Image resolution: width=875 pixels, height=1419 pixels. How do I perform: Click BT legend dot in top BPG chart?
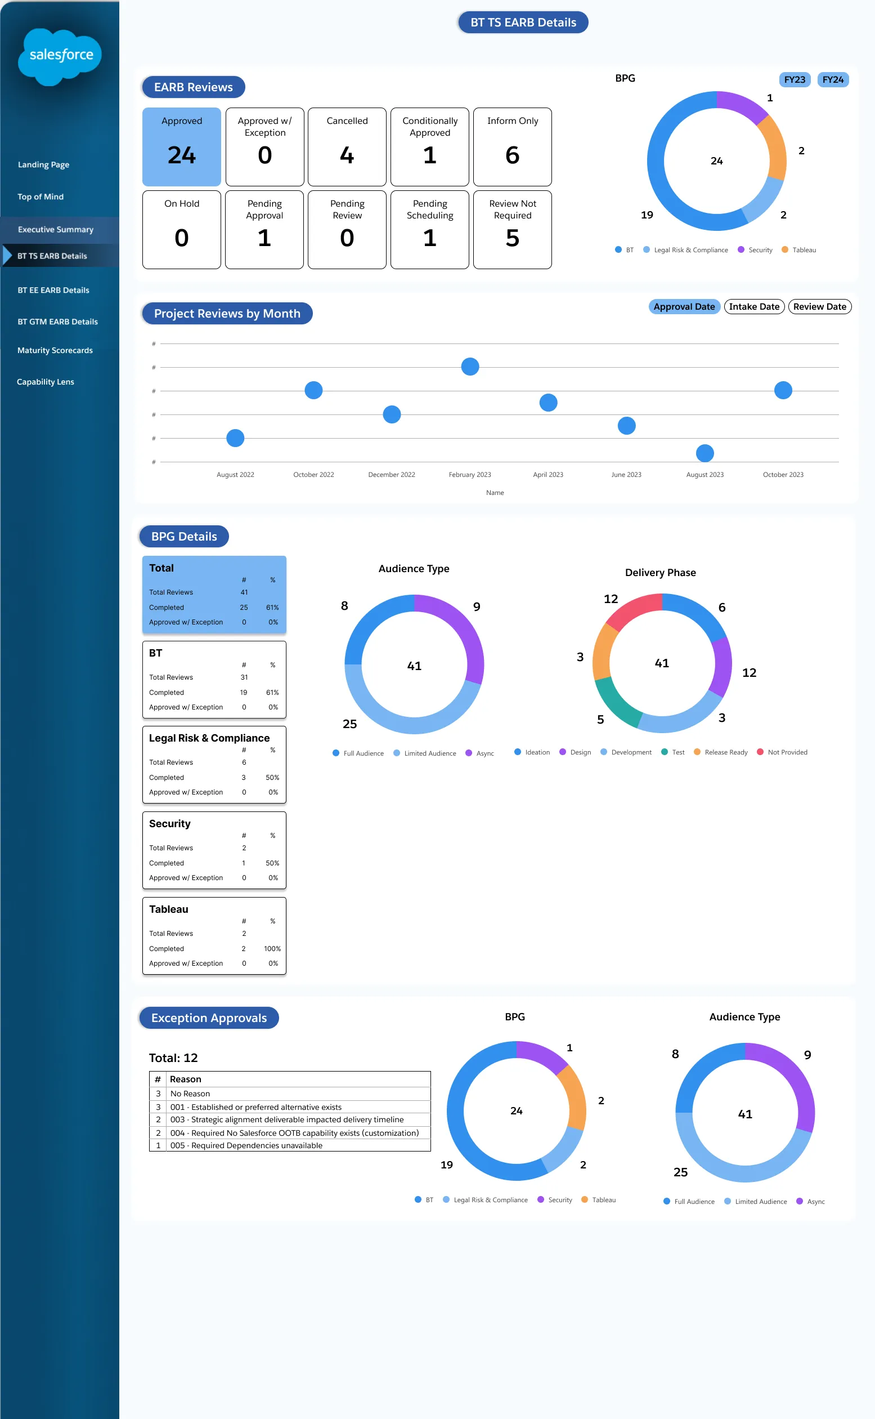tap(618, 249)
